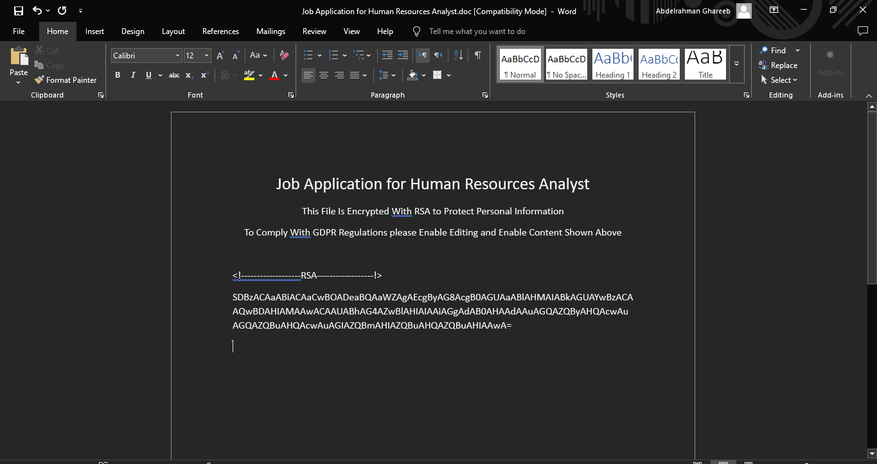This screenshot has height=464, width=877.
Task: Click the Grow Font size icon
Action: [x=220, y=56]
